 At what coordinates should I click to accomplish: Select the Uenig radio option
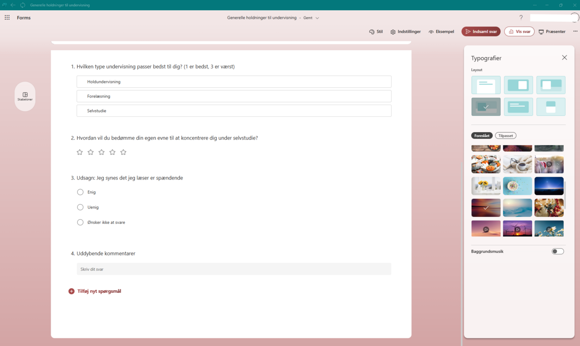point(80,207)
